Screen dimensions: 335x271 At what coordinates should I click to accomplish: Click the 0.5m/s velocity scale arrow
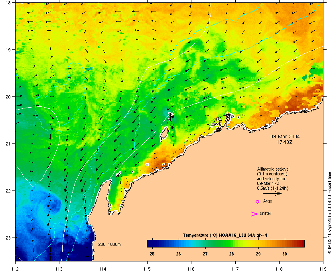click(x=272, y=194)
